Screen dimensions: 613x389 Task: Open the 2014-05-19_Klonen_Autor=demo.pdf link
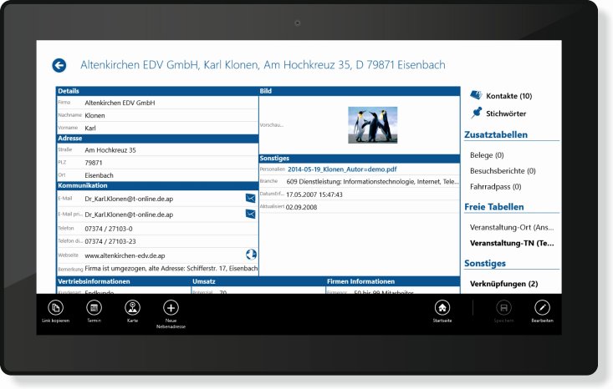pos(342,169)
